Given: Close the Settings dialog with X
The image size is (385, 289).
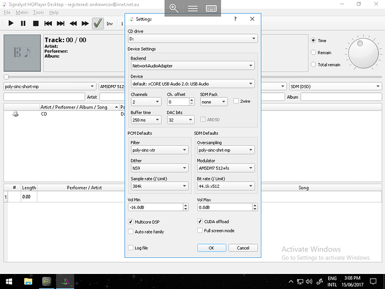Looking at the screenshot, I should tap(252, 19).
